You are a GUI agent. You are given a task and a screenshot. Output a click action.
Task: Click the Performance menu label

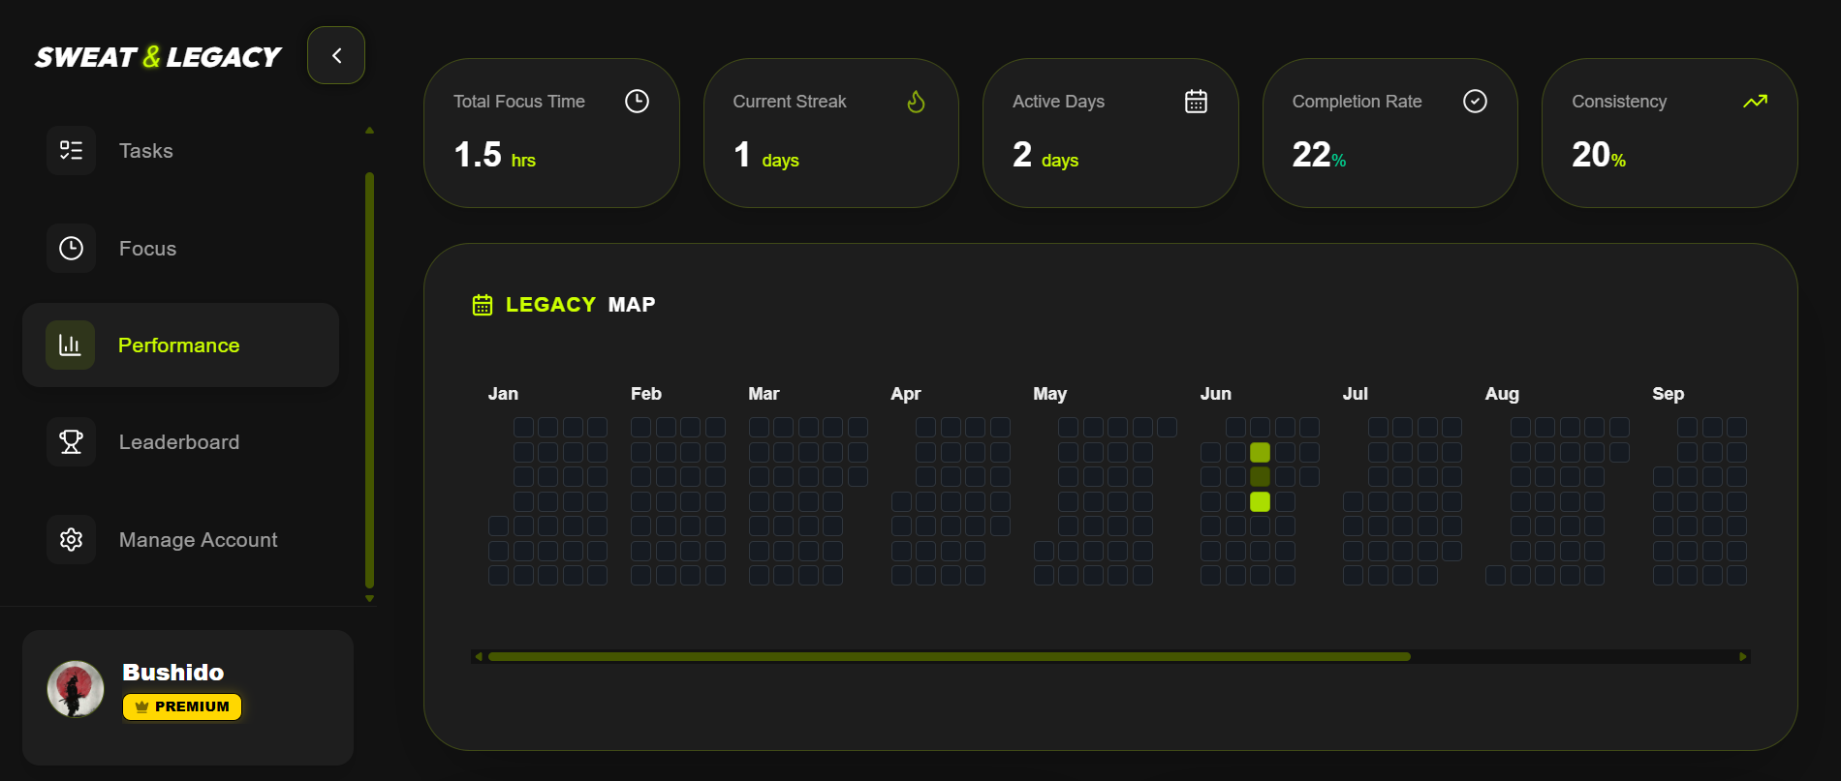tap(178, 345)
